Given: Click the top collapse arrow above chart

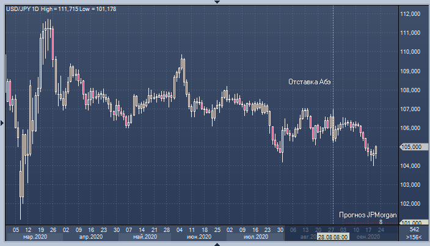Looking at the screenshot, I should pos(215,2).
